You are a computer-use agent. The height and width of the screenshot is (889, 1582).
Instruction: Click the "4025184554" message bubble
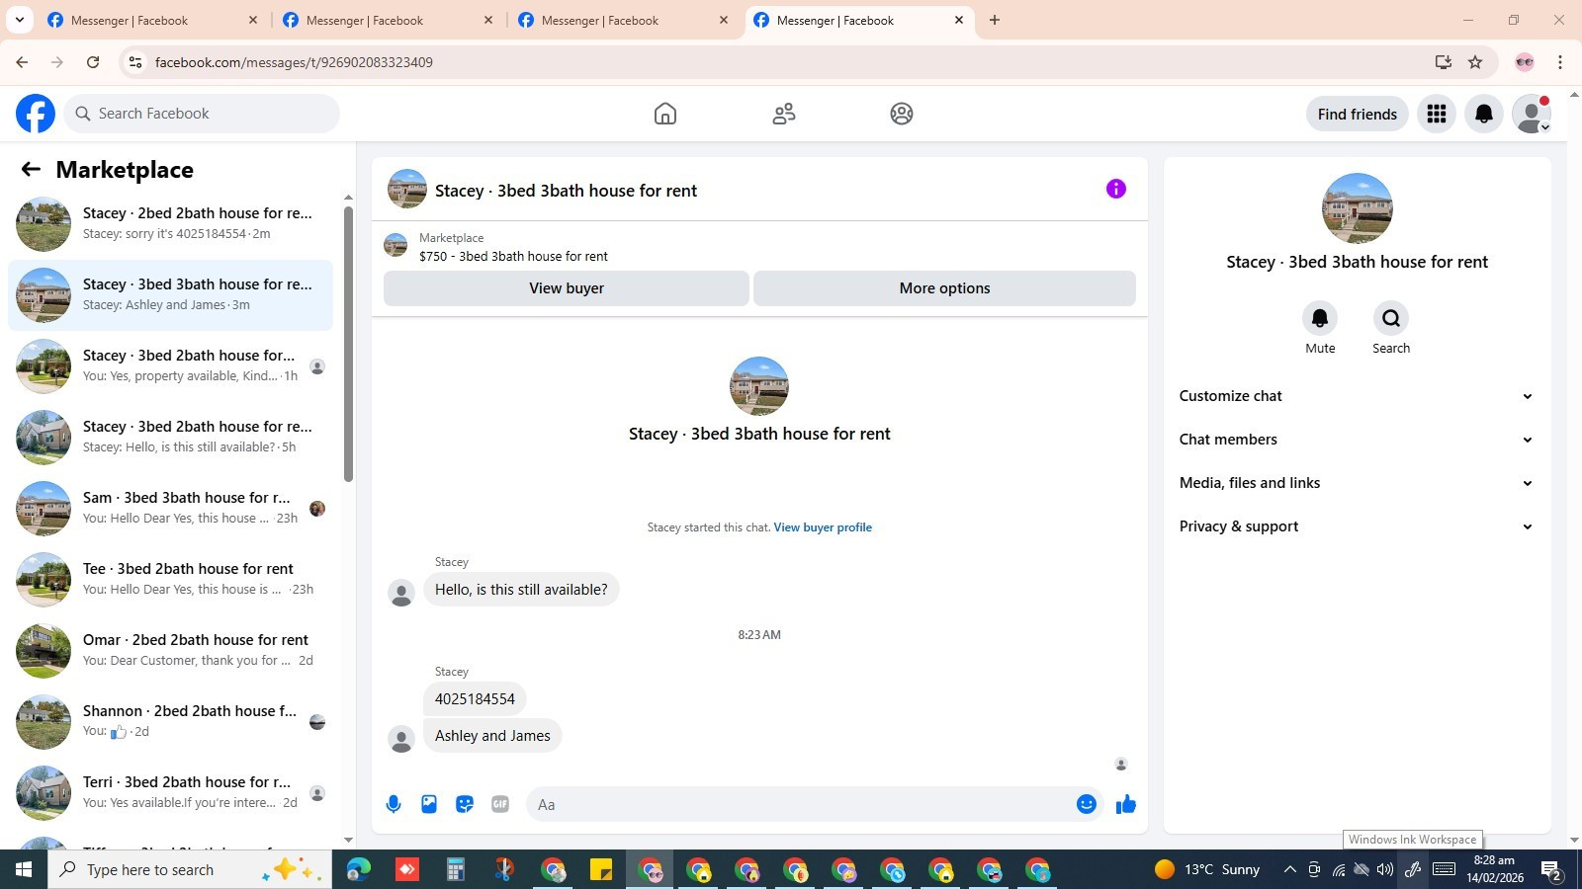pyautogui.click(x=475, y=699)
